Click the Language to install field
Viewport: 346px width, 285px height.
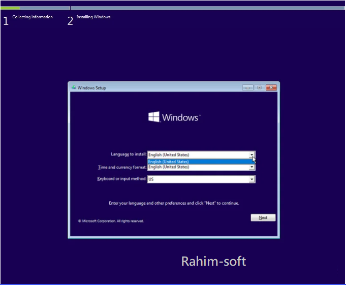tap(201, 154)
